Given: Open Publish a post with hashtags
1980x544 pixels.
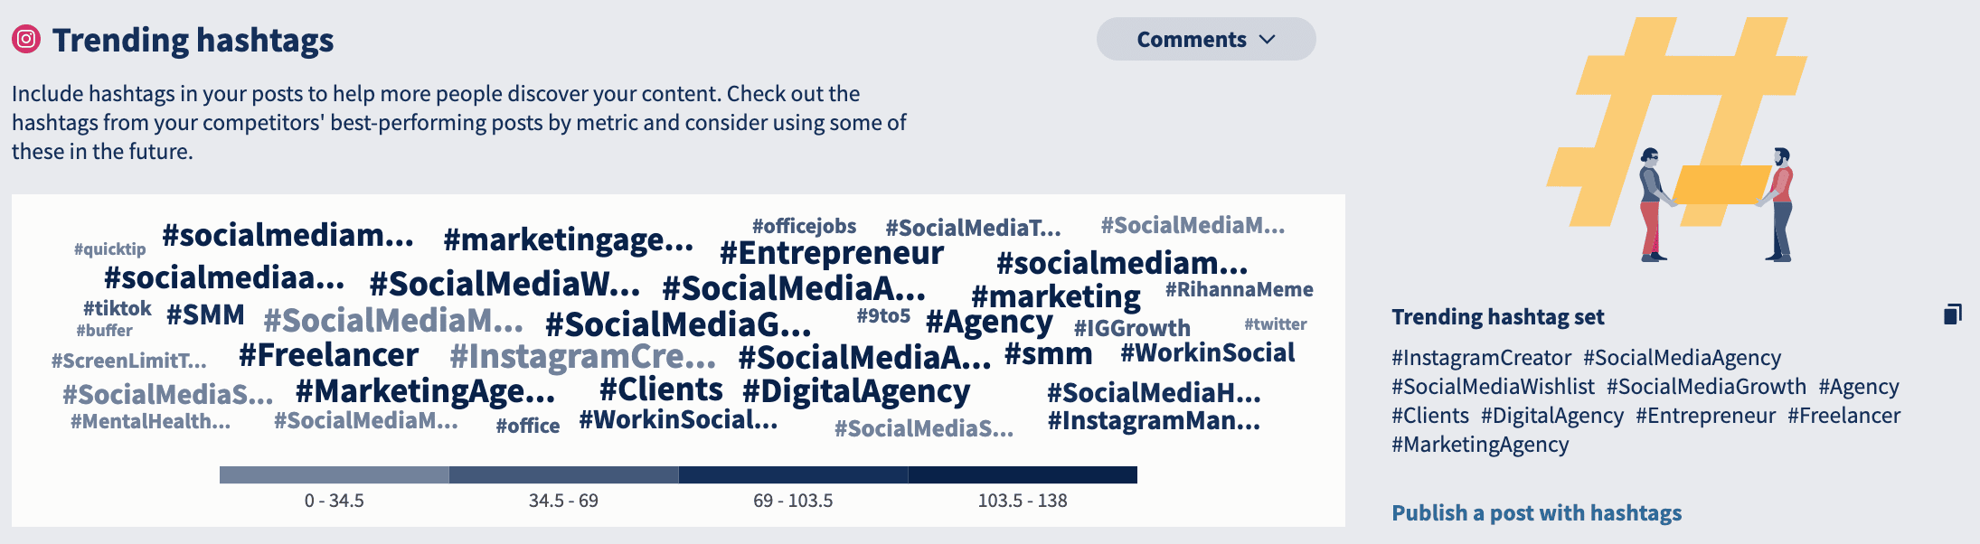Looking at the screenshot, I should tap(1535, 512).
